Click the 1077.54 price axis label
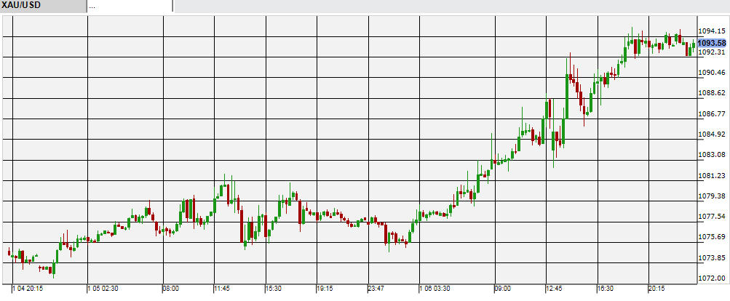Image resolution: width=730 pixels, height=301 pixels. 710,217
